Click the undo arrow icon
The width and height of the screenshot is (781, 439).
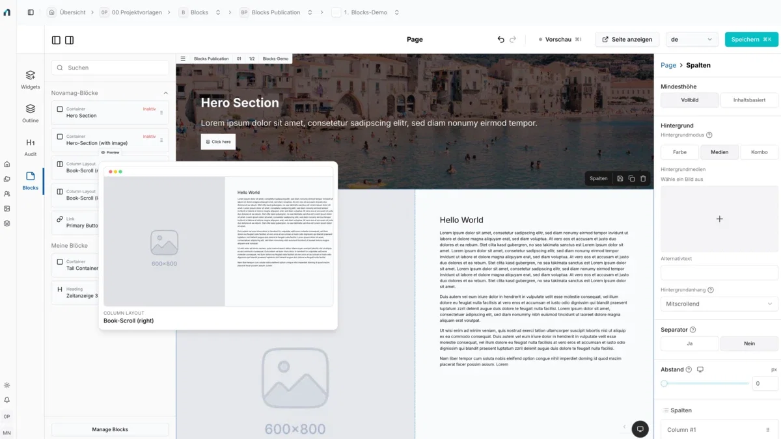pyautogui.click(x=500, y=40)
